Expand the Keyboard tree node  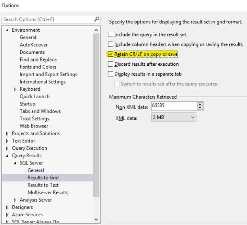[x=15, y=89]
